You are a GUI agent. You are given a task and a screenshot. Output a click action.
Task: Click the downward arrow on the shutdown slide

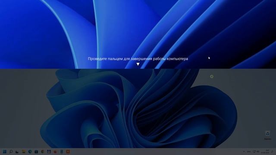[x=138, y=64]
